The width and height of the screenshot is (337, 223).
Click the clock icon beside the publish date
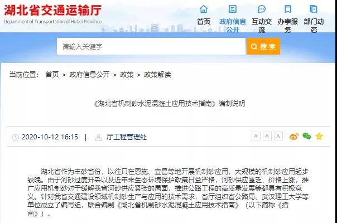(x=15, y=137)
